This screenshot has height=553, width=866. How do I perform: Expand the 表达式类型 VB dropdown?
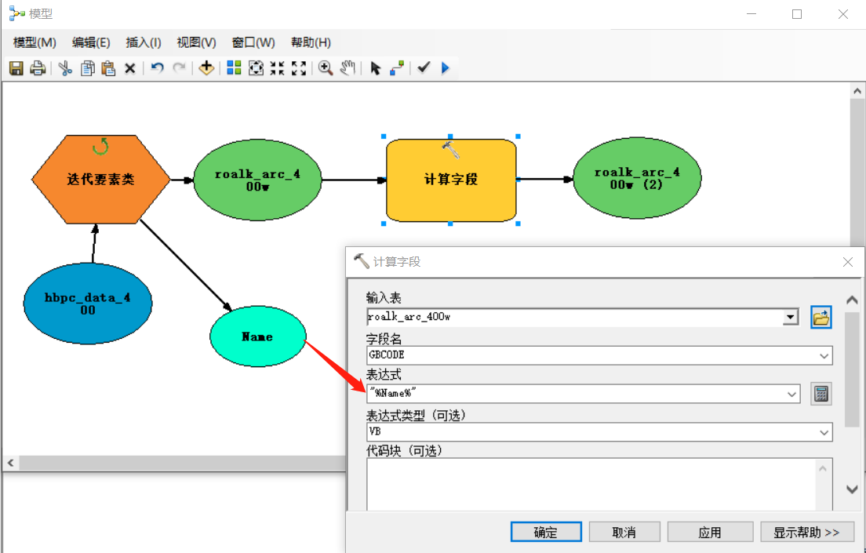(x=824, y=432)
